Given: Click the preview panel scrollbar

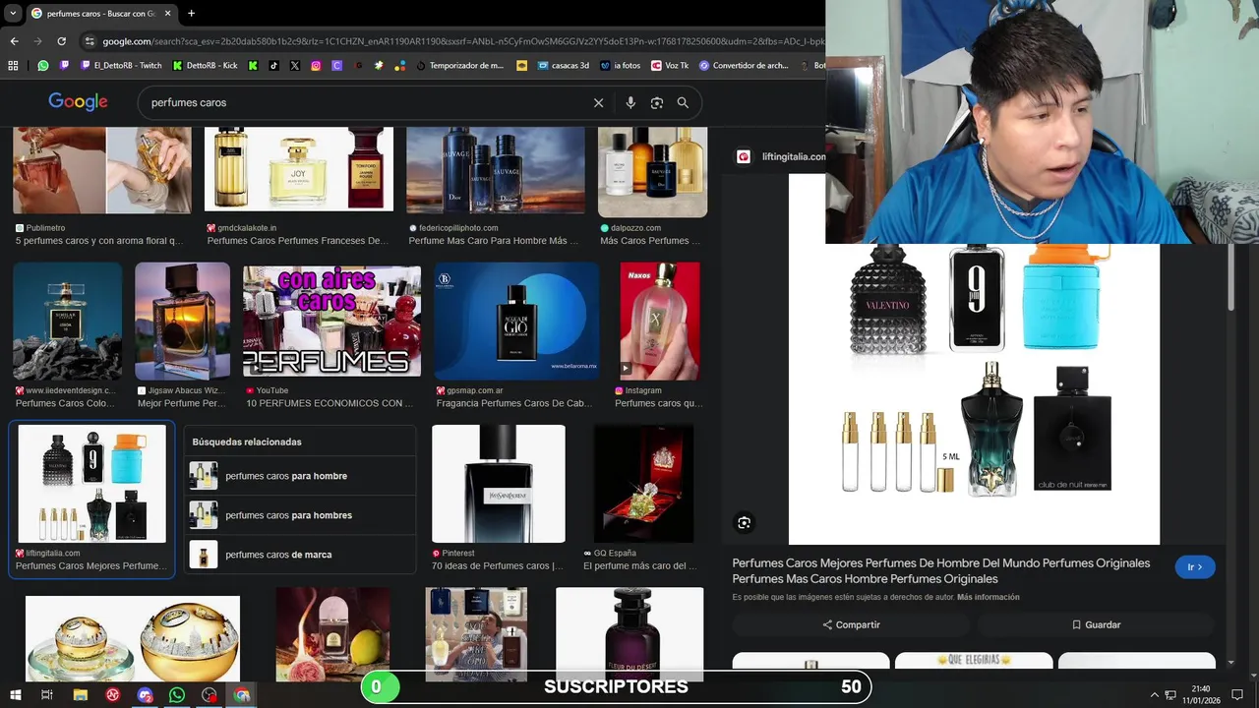Looking at the screenshot, I should [1230, 277].
